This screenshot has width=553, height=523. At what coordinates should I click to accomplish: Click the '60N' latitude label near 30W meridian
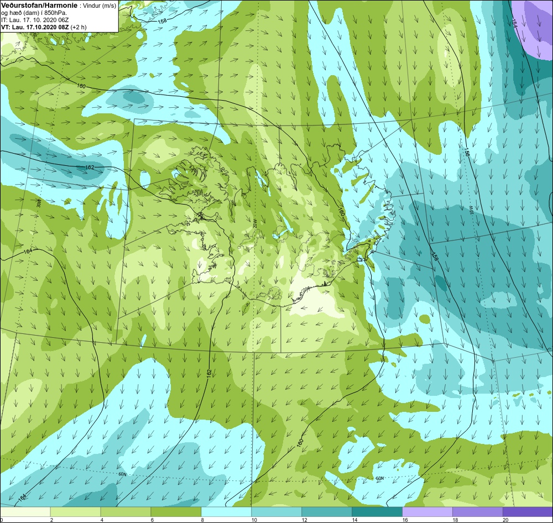tap(122, 474)
